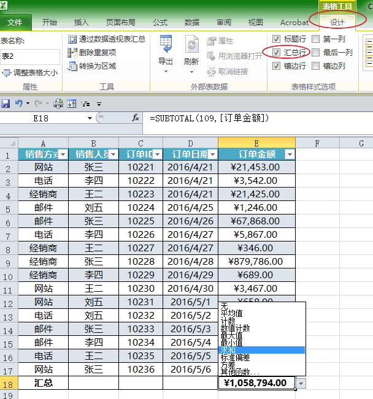Click the Save icon in quick access toolbar
This screenshot has width=373, height=399.
(6, 104)
